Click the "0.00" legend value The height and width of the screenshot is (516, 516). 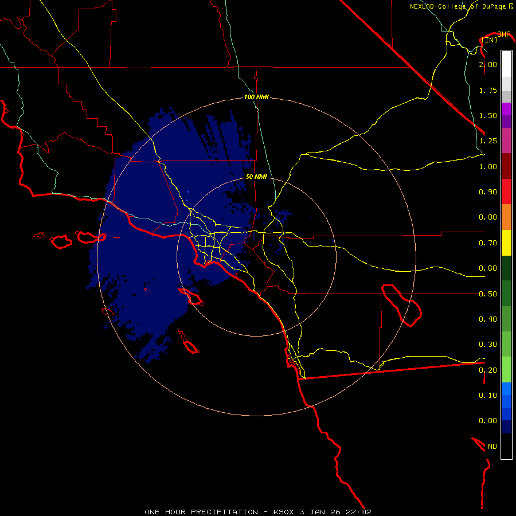tap(488, 421)
